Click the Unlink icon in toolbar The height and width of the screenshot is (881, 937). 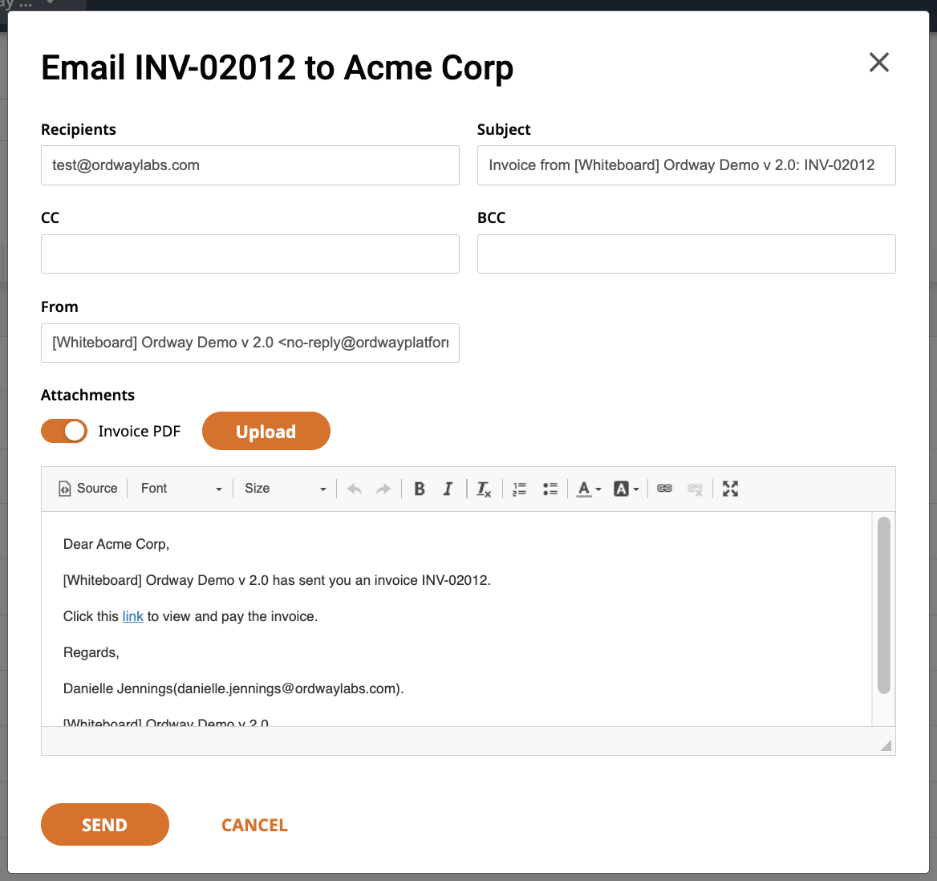click(695, 489)
